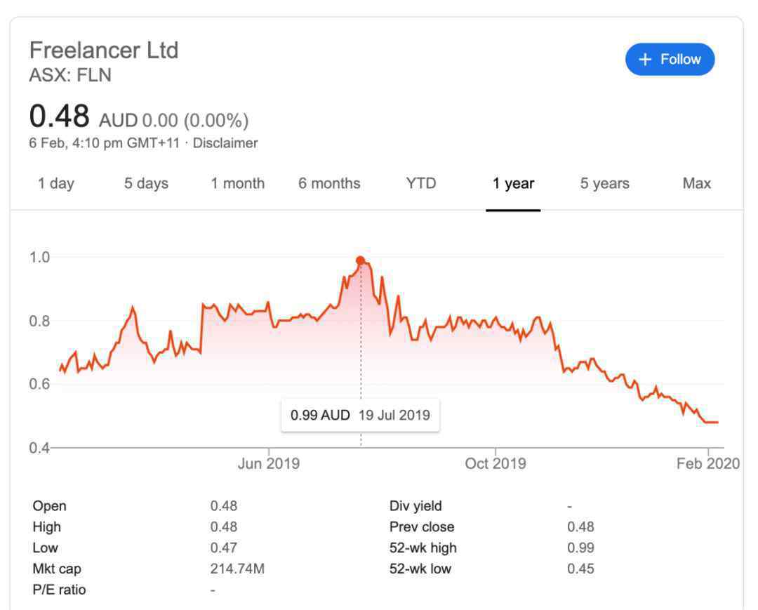Click the end of price line near Feb 2020
This screenshot has height=610, width=758.
click(717, 423)
